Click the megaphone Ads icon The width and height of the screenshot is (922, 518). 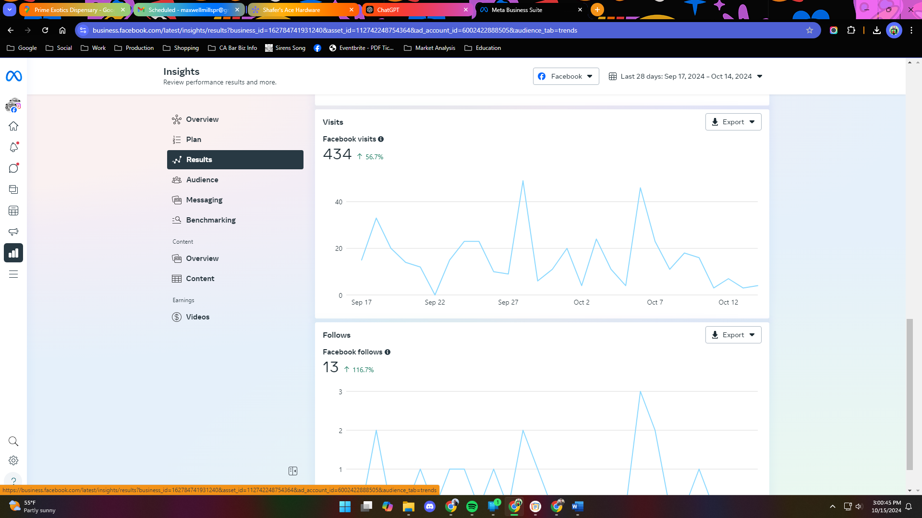point(13,232)
